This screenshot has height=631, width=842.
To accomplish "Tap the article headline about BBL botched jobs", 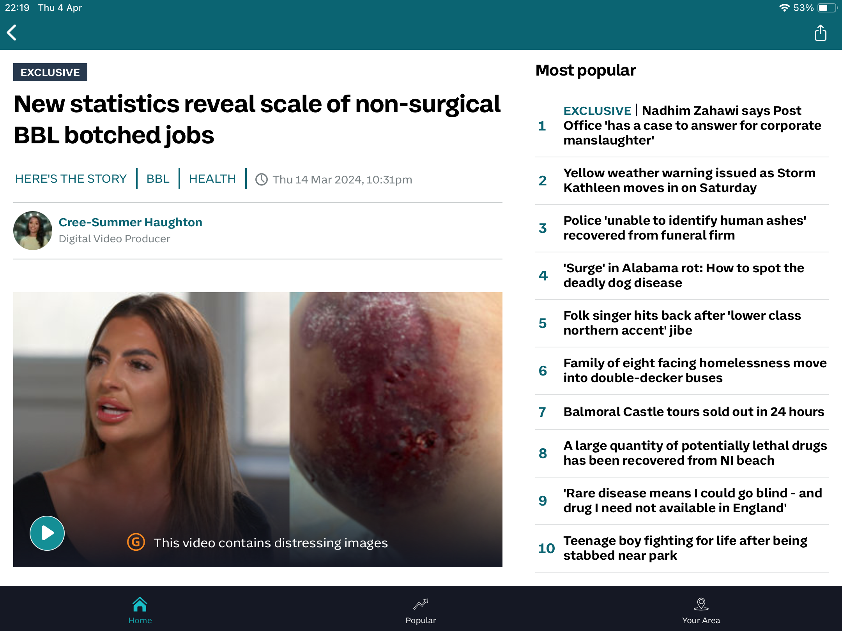I will (x=257, y=119).
